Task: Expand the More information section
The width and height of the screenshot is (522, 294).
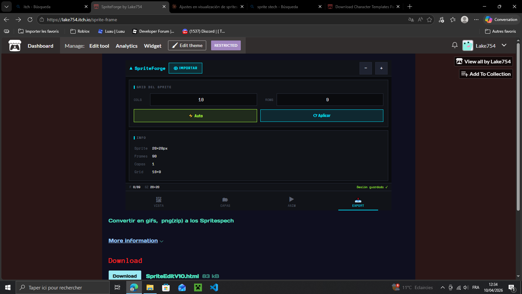Action: point(136,241)
